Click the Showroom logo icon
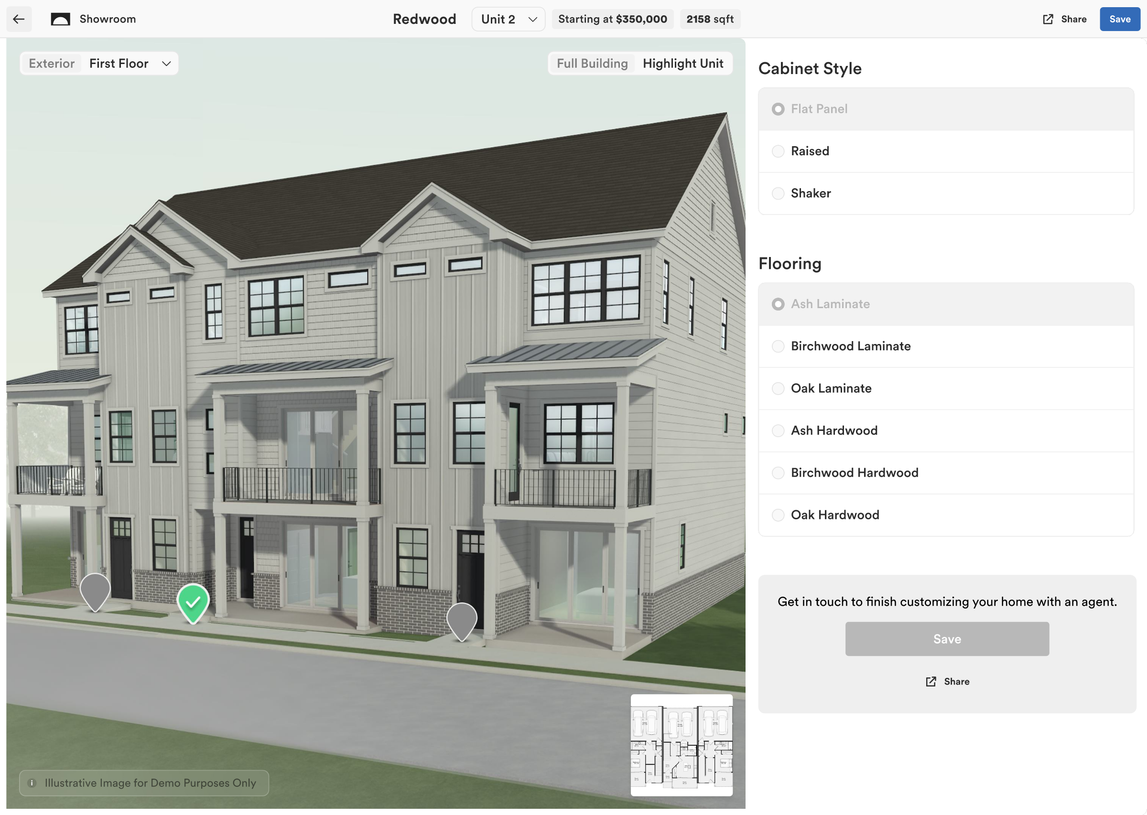 click(60, 19)
